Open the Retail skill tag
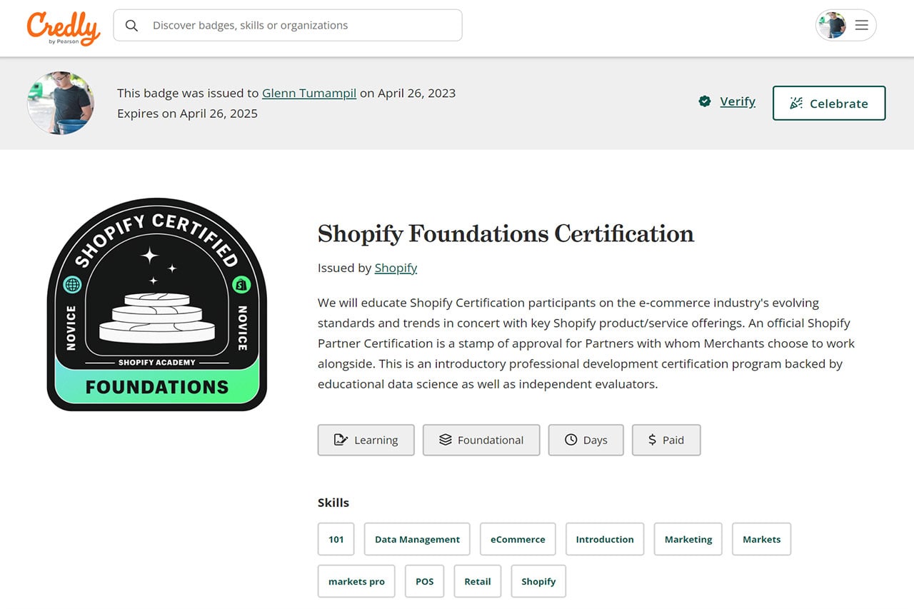Screen dimensions: 914x609 pos(478,581)
